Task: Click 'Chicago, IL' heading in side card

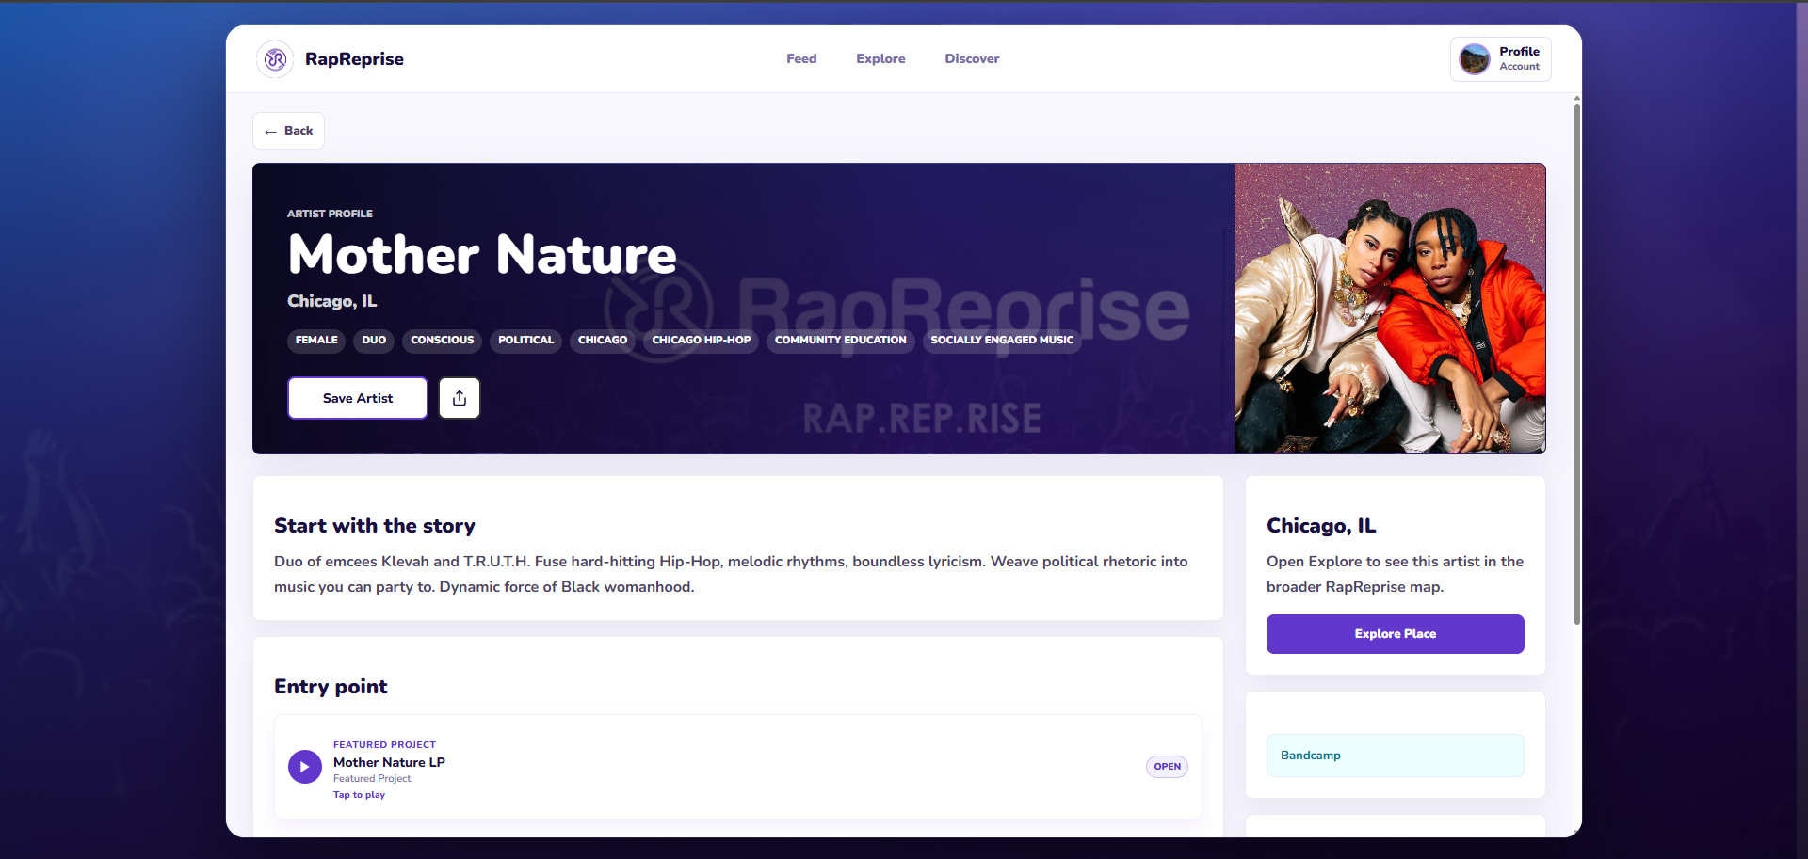Action: pyautogui.click(x=1321, y=526)
